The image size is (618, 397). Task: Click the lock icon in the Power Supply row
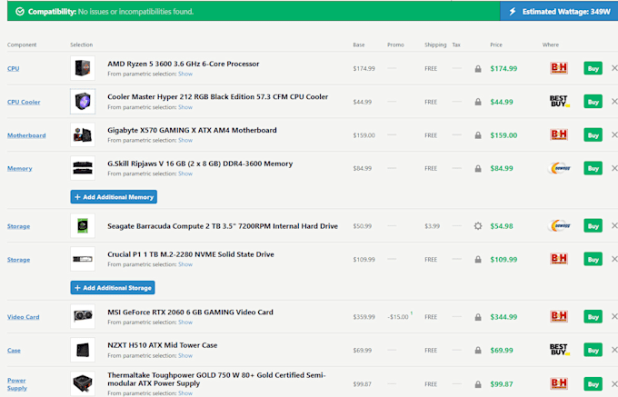tap(478, 384)
